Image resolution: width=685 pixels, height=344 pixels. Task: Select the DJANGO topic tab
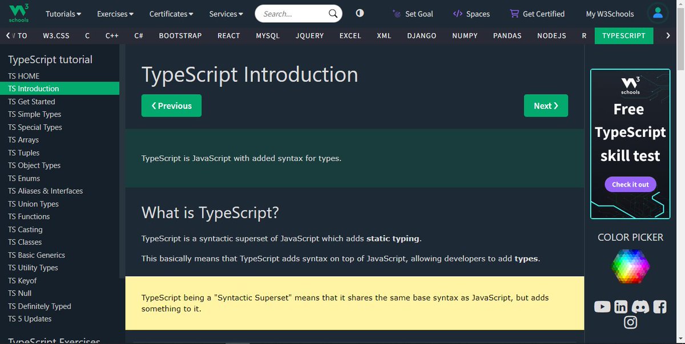click(422, 35)
